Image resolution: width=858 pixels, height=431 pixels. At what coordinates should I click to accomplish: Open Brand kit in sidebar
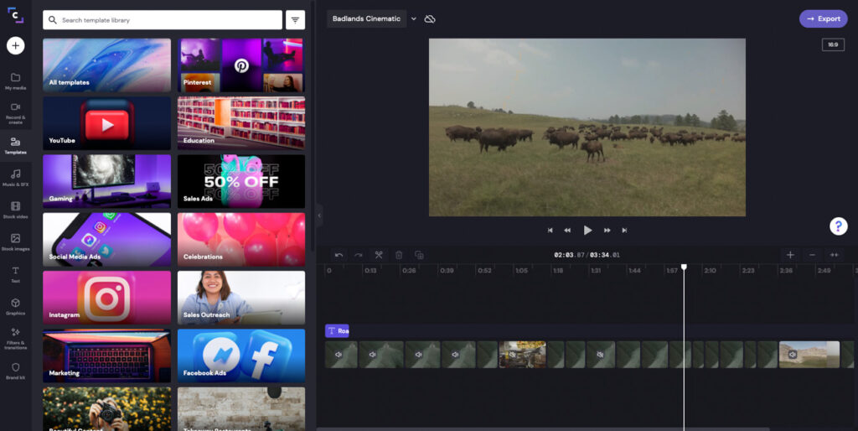(x=15, y=371)
